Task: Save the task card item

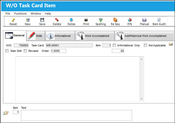Action: (x=42, y=22)
